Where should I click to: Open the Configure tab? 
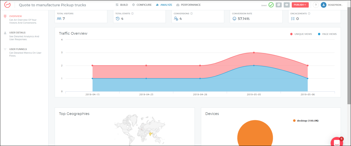point(142,5)
